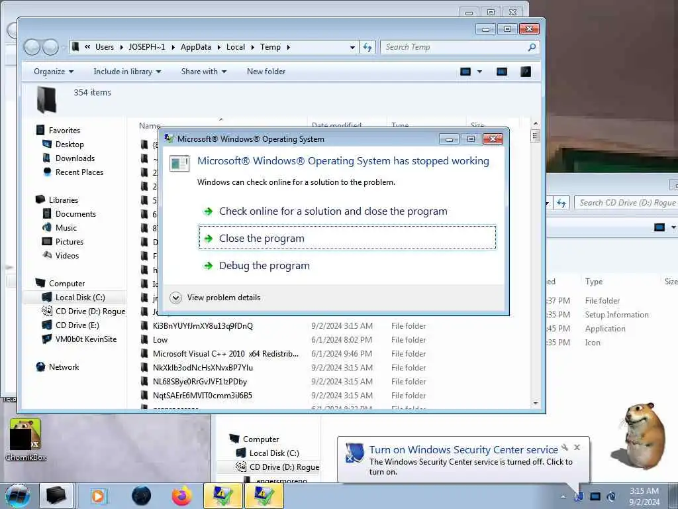Click scroll down arrow in Temp file list
Viewport: 678px width, 509px height.
point(536,404)
